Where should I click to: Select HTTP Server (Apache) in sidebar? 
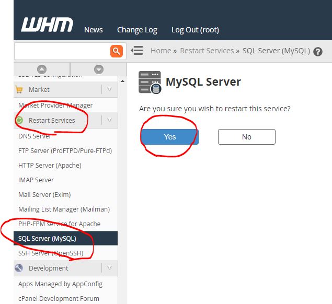point(50,165)
